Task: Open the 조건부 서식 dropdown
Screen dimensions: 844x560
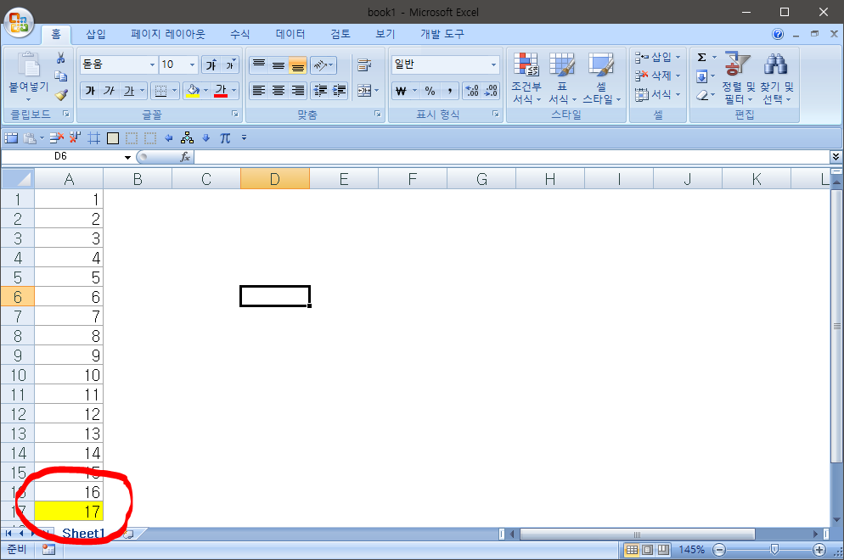Action: point(526,79)
